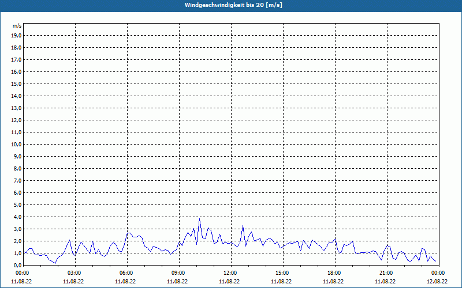The width and height of the screenshot is (462, 288).
Task: Click the "6,0" y-axis label
Action: pyautogui.click(x=18, y=192)
